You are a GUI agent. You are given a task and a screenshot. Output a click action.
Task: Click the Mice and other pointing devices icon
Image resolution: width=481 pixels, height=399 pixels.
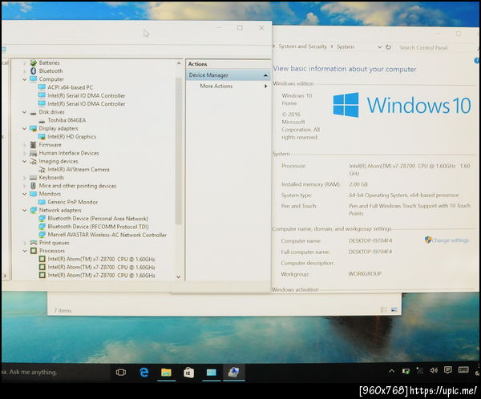(x=33, y=186)
